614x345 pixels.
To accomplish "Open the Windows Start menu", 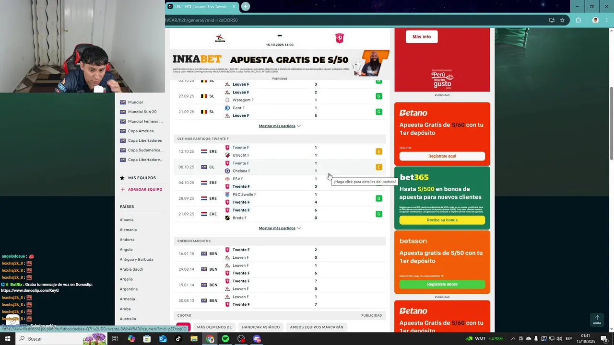I will pos(8,339).
